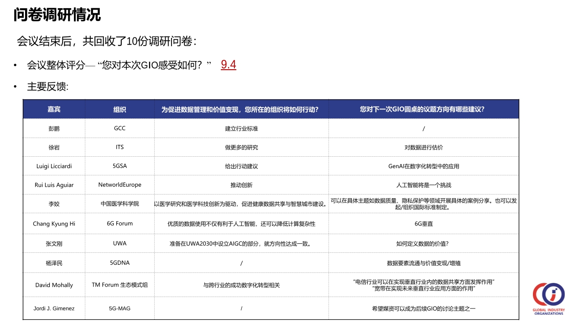Select the name cell Chang Kyung Hi
The height and width of the screenshot is (328, 584).
[54, 224]
